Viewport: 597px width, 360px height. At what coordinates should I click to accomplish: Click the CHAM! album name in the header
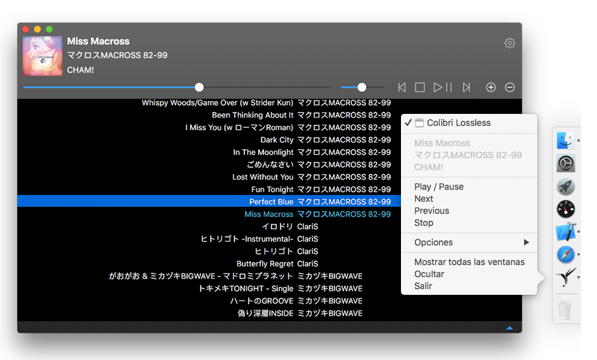81,70
